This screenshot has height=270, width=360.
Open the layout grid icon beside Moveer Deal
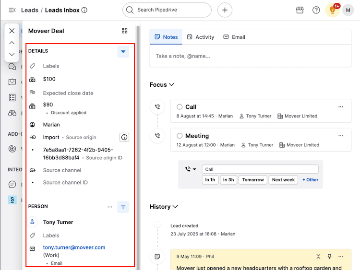coord(125,31)
